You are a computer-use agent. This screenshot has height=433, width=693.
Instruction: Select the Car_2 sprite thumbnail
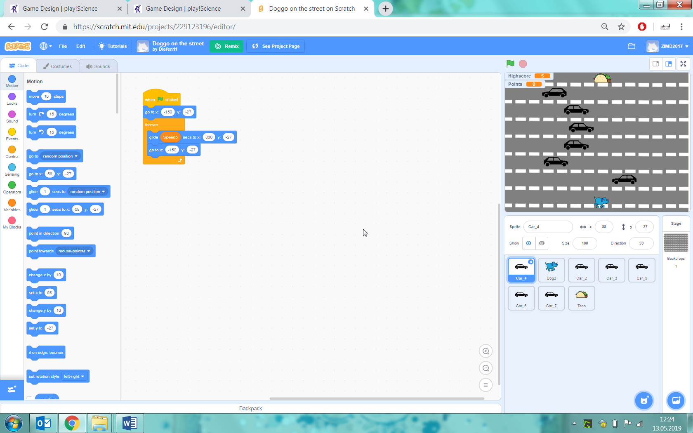582,270
